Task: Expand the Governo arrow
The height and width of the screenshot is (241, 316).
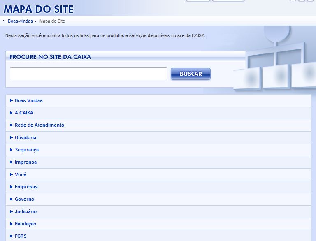Action: point(11,199)
